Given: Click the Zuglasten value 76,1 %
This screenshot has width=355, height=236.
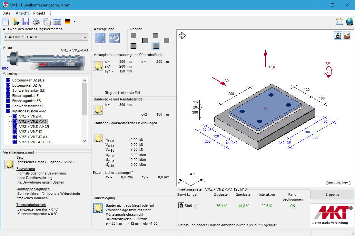Looking at the screenshot, I should tap(222, 206).
